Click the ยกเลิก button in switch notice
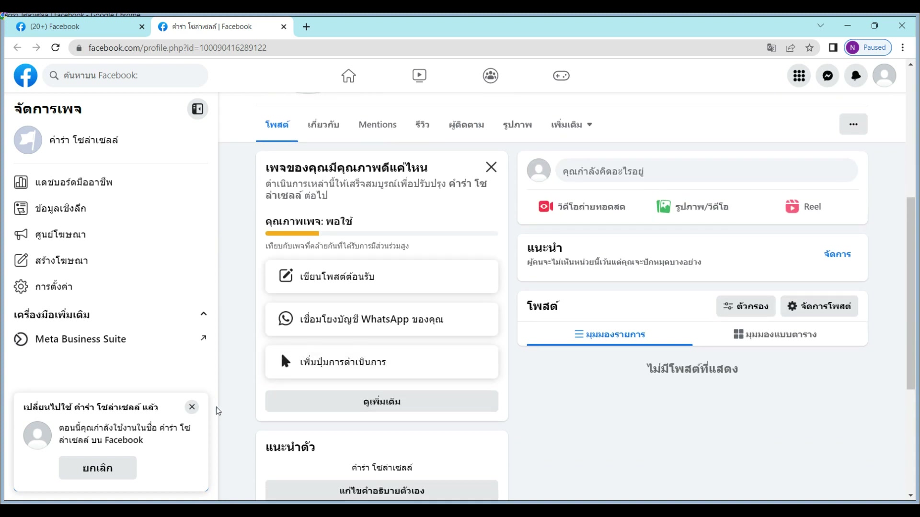Image resolution: width=920 pixels, height=517 pixels. (x=98, y=468)
